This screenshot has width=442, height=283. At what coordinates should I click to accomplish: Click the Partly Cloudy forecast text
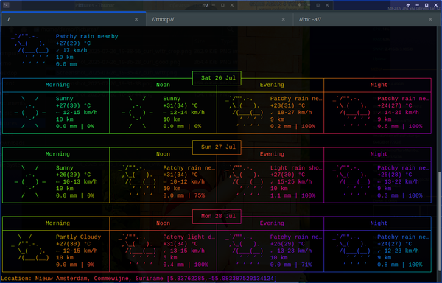pyautogui.click(x=78, y=237)
